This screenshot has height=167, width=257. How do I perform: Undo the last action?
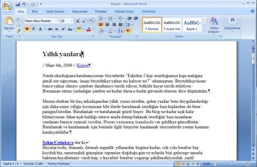[x=24, y=4]
